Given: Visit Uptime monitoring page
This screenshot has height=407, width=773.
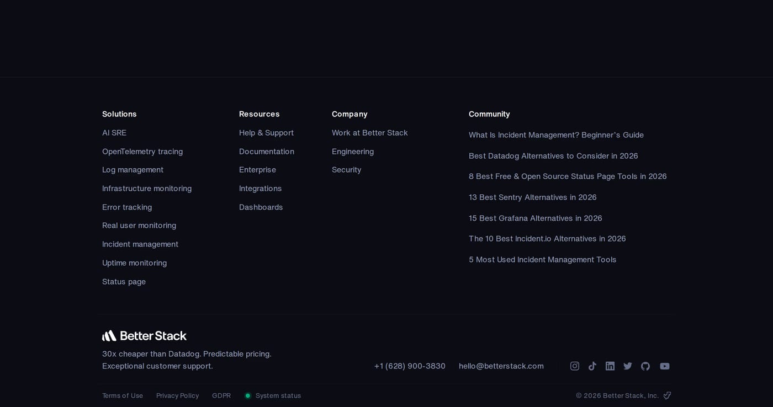Looking at the screenshot, I should tap(134, 263).
